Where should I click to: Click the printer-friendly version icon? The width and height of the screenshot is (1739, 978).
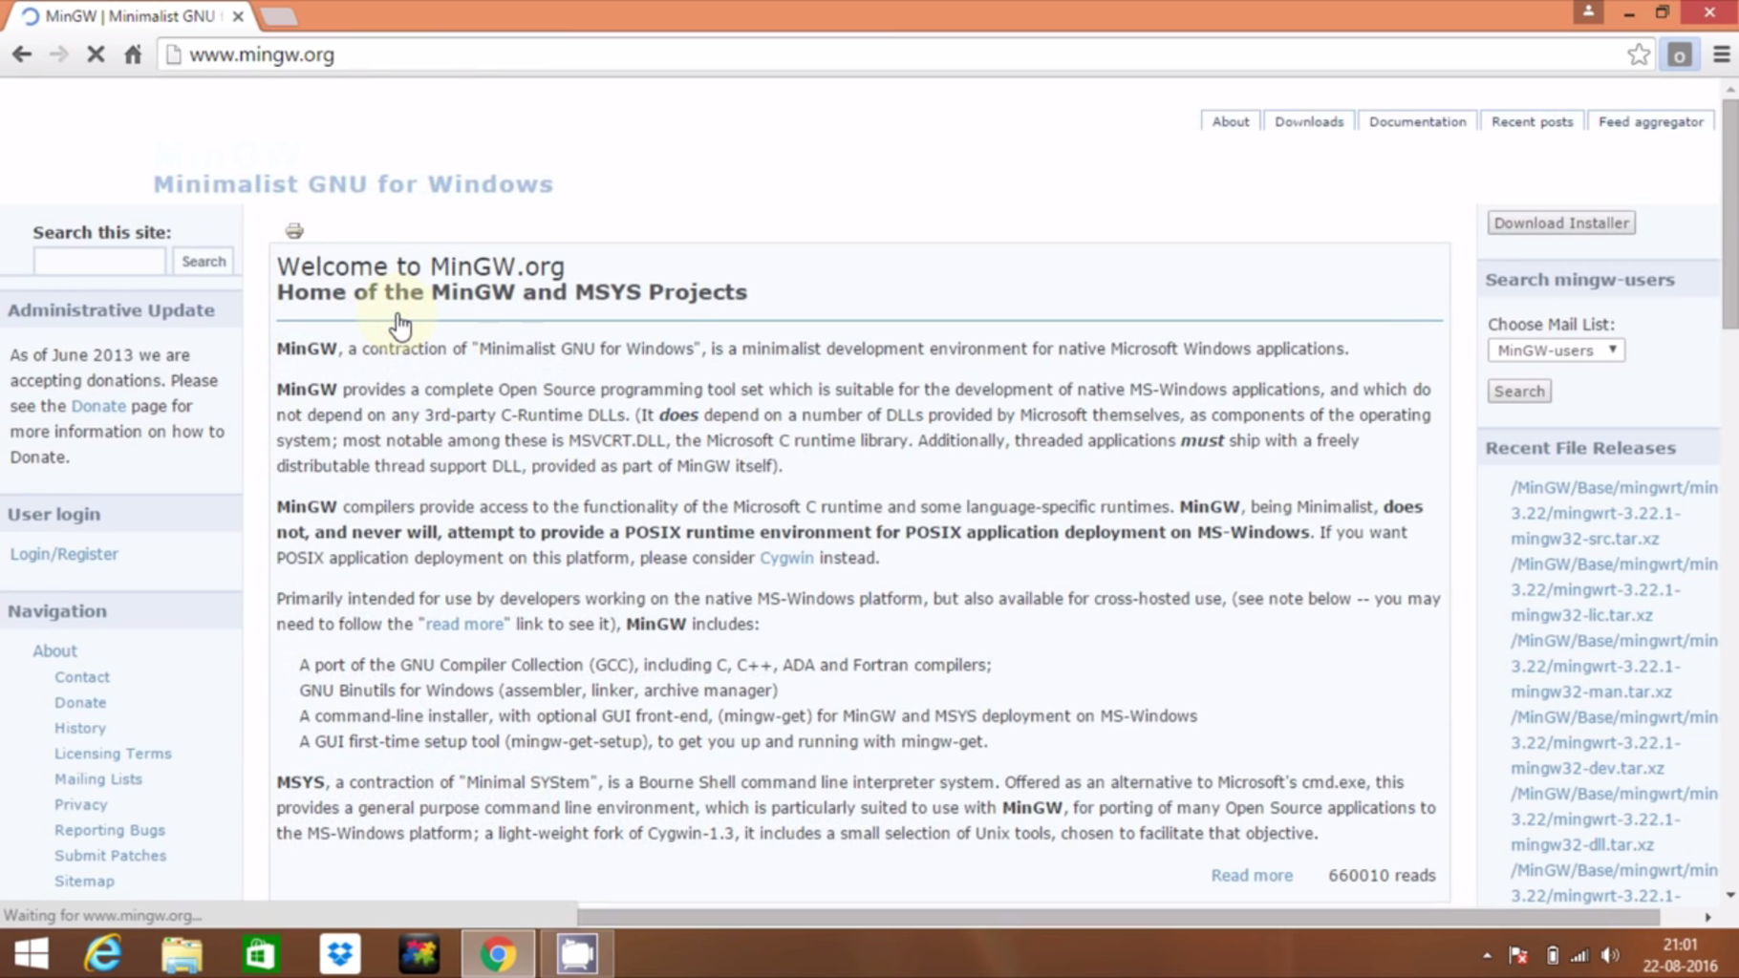[294, 230]
